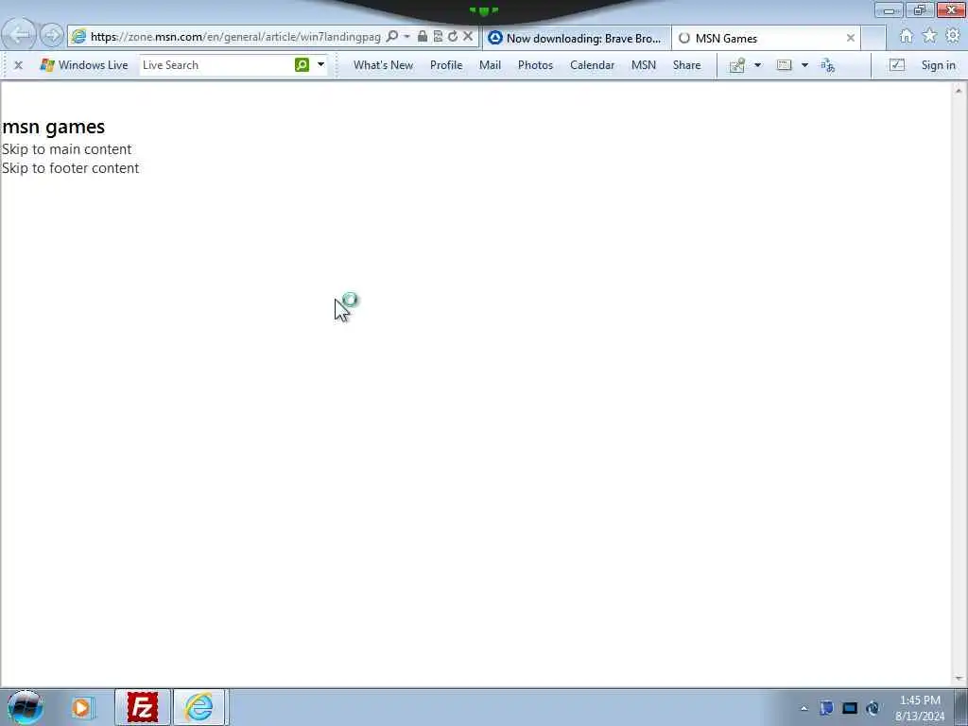Select the MSN Games tab
The height and width of the screenshot is (726, 968).
tap(766, 38)
